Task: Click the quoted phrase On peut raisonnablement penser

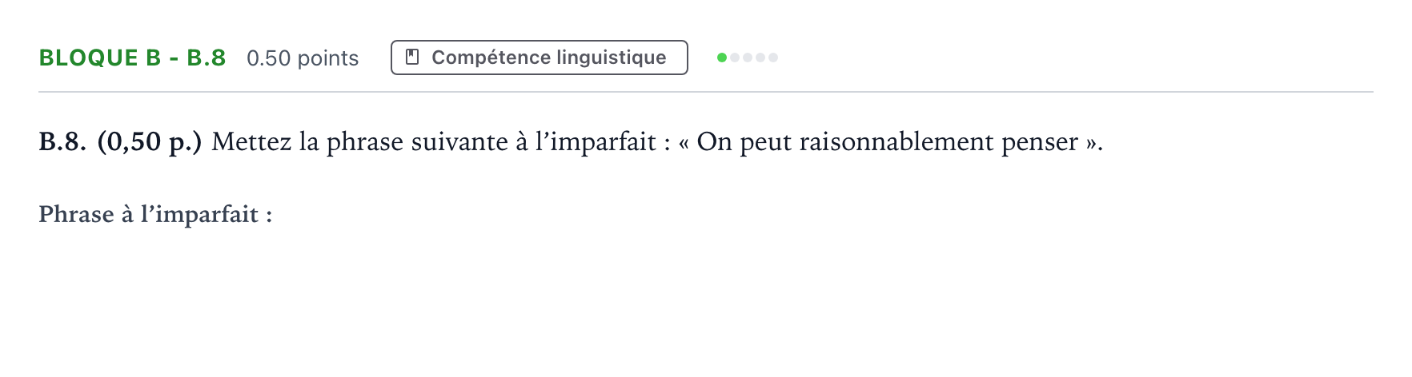Action: (888, 142)
